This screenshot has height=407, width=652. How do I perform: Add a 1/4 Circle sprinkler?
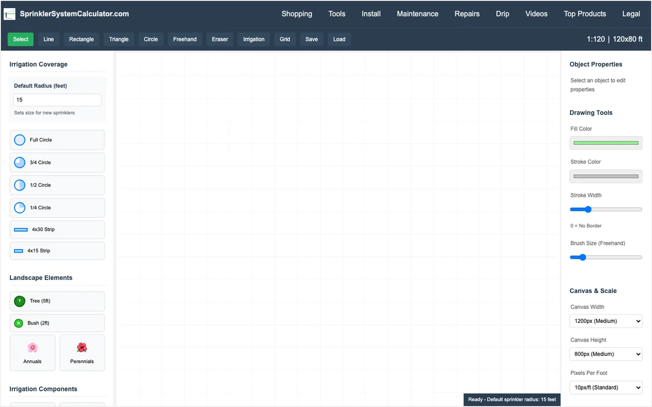57,207
